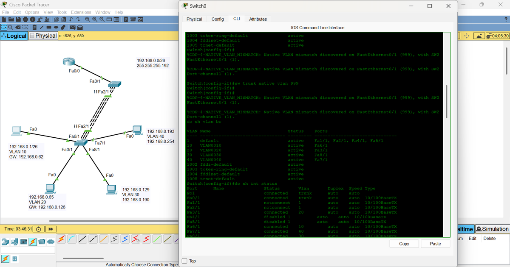Screen dimensions: 510x267
Task: Click the Copy icon in main toolbar
Action: tap(57, 19)
